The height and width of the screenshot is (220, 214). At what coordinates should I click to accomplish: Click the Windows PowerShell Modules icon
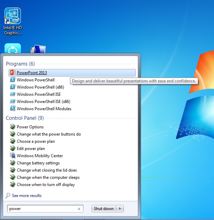pyautogui.click(x=13, y=108)
